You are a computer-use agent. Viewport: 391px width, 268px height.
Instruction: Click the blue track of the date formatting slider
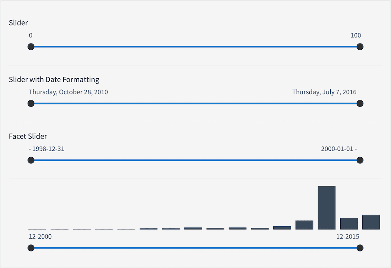(195, 103)
